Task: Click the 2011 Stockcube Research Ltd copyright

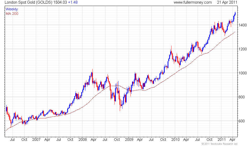Action: [x=219, y=144]
